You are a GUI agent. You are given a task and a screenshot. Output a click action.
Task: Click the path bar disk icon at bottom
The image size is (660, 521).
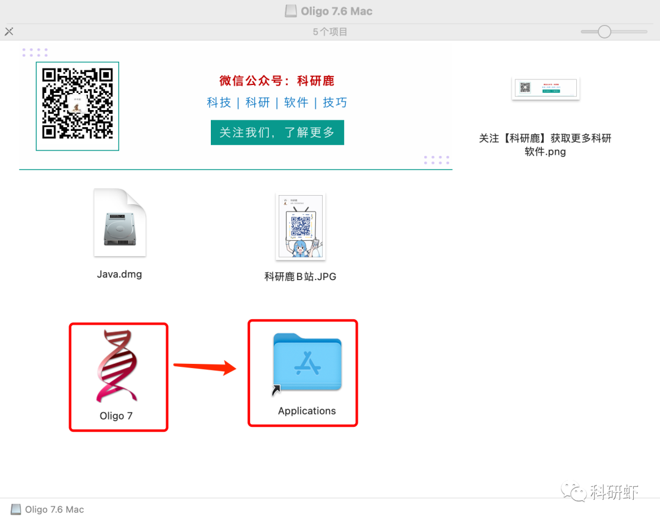point(15,509)
